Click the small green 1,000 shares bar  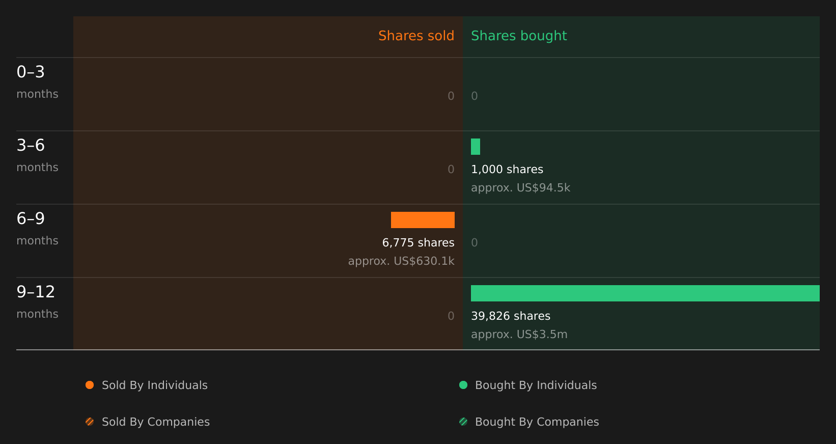[476, 147]
